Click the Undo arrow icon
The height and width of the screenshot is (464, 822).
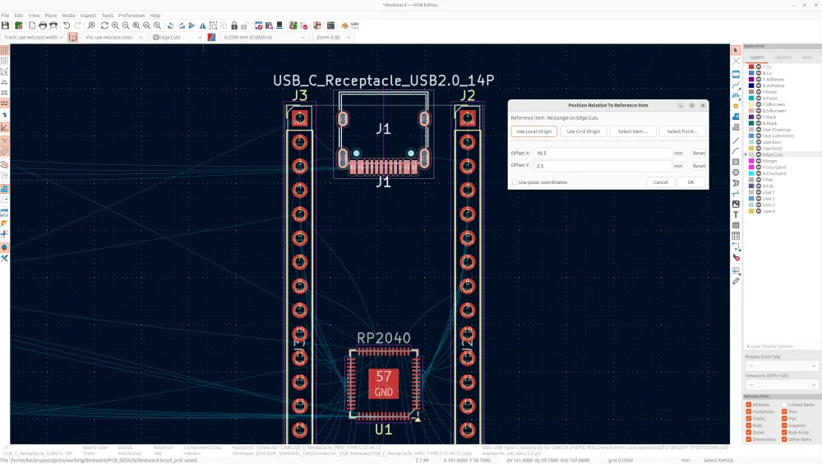coord(67,25)
